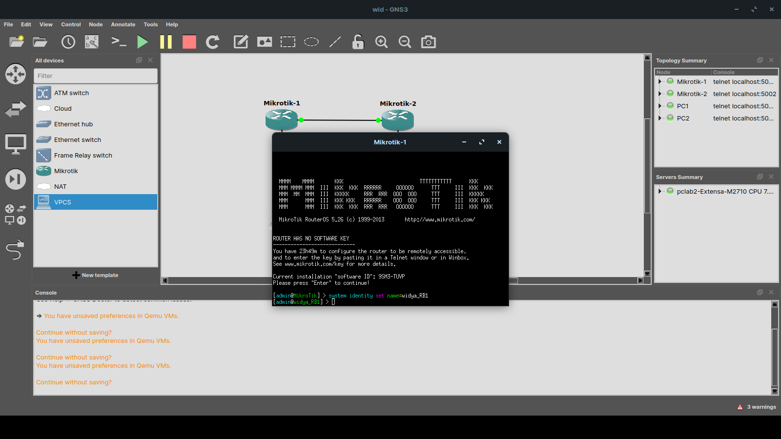Viewport: 781px width, 439px height.
Task: Open an existing project folder
Action: 40,42
